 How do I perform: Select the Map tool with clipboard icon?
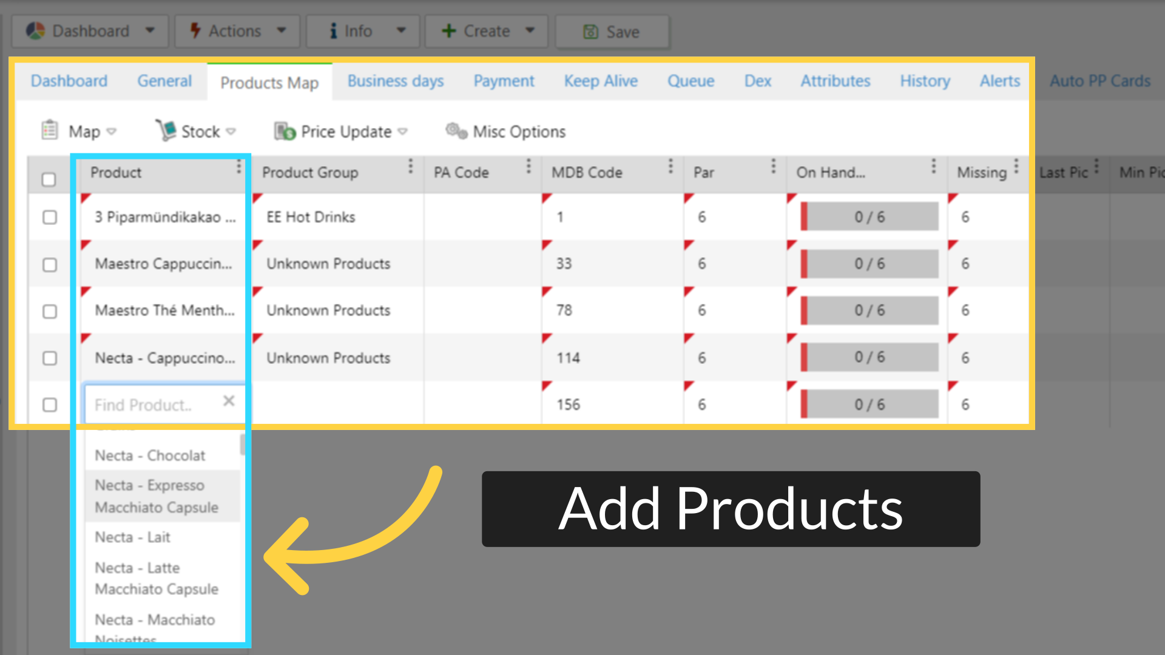(x=49, y=130)
